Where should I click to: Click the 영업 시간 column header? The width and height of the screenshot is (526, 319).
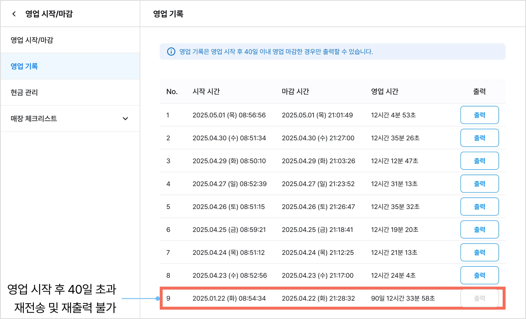tap(384, 92)
